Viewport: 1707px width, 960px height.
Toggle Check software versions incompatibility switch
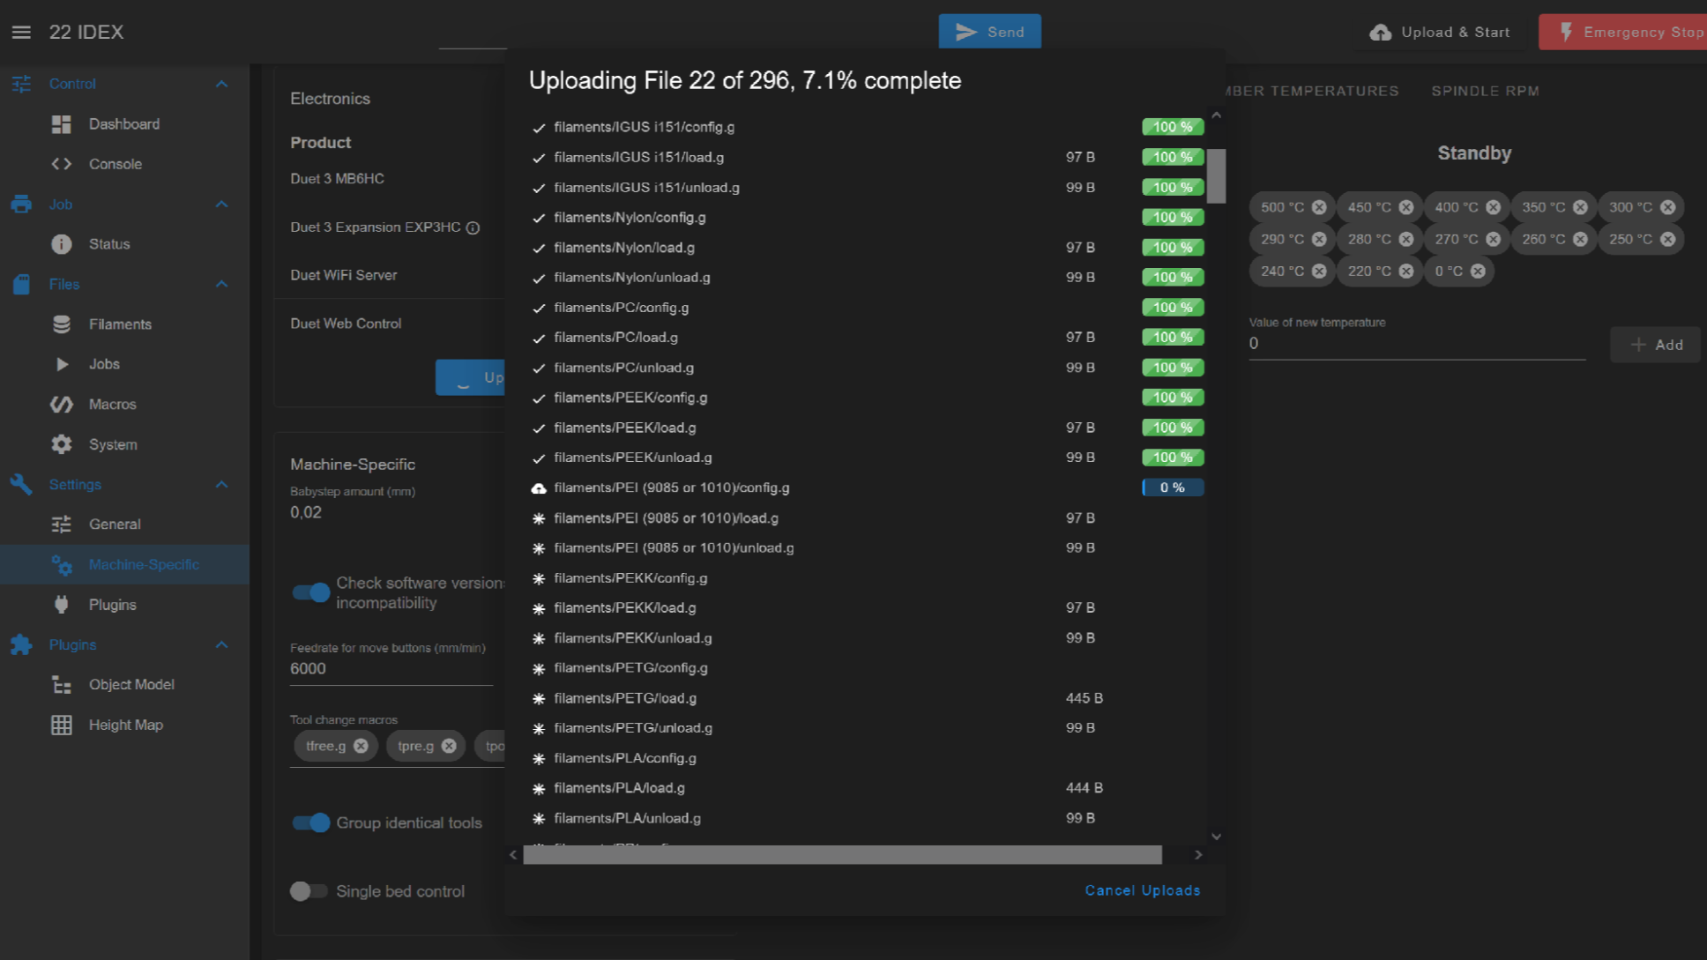click(x=310, y=592)
